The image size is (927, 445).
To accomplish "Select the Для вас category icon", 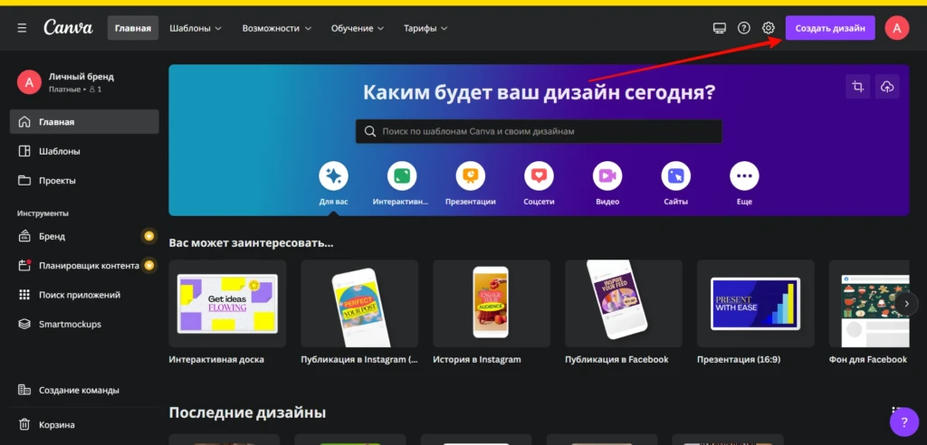I will coord(333,176).
